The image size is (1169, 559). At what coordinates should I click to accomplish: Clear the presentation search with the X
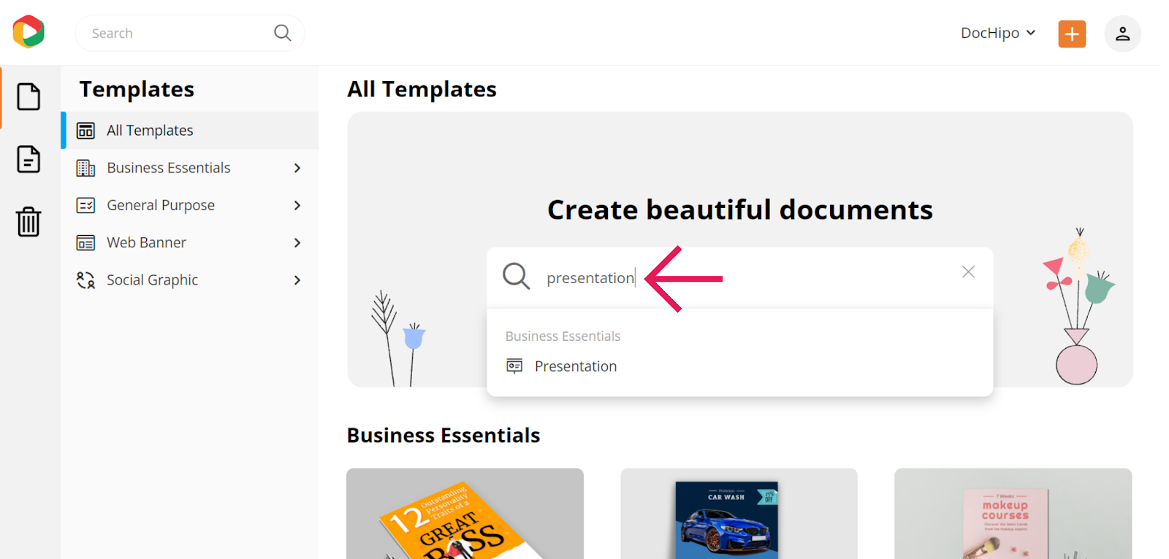968,272
